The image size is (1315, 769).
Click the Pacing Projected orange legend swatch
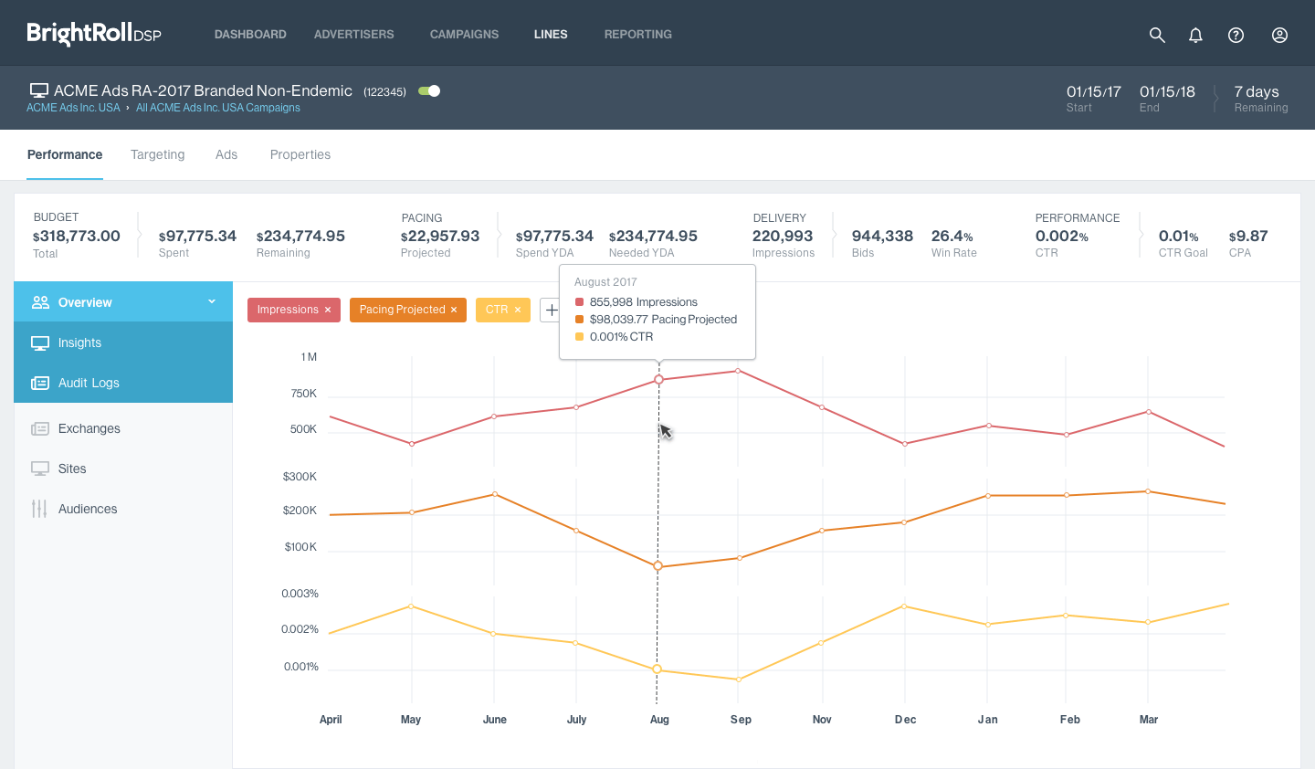579,320
